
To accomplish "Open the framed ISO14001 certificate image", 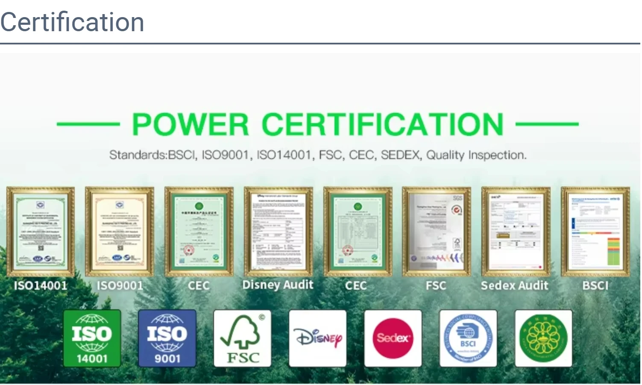I will (x=41, y=232).
